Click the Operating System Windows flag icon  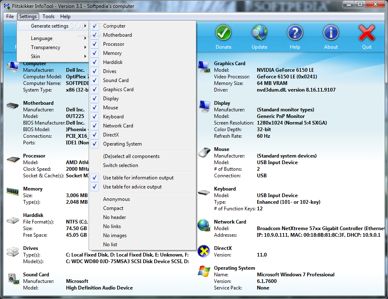pyautogui.click(x=204, y=271)
